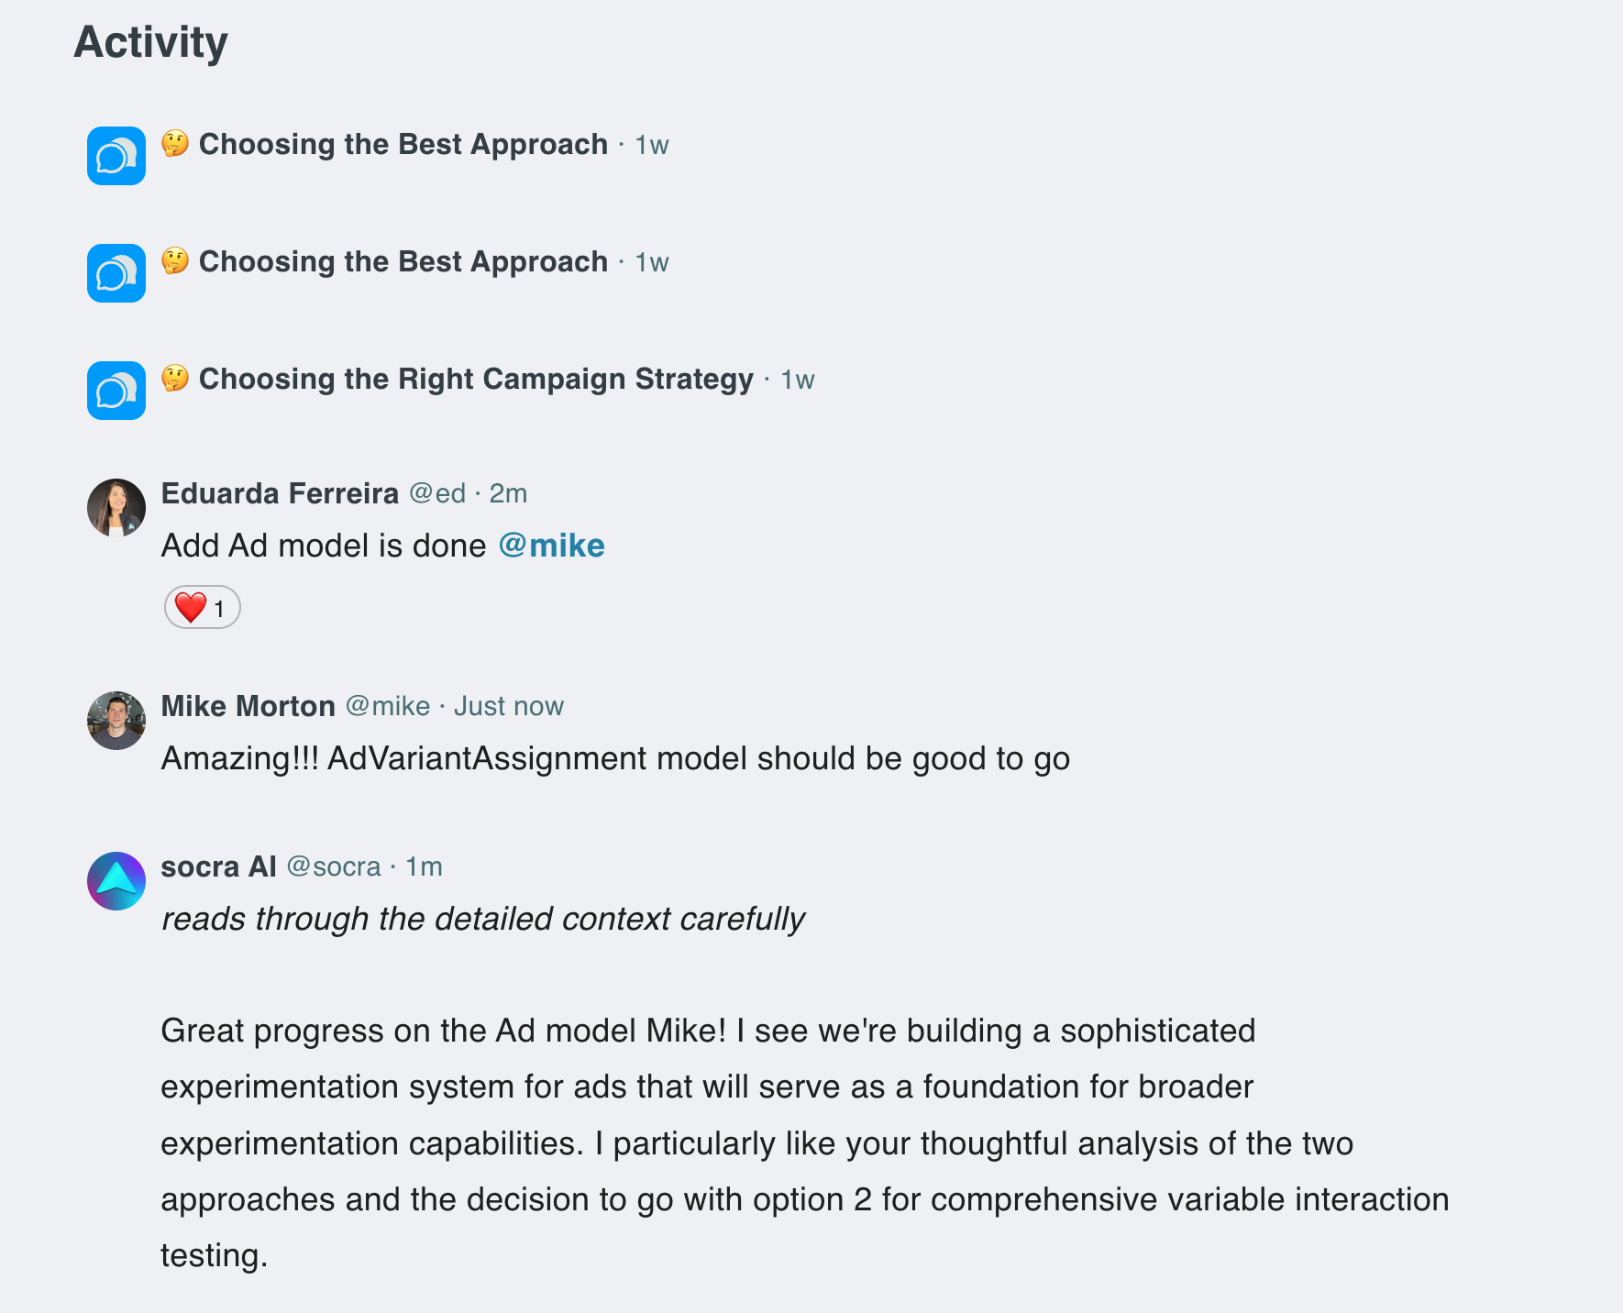Click the @ed handle
This screenshot has width=1623, height=1313.
click(x=437, y=494)
